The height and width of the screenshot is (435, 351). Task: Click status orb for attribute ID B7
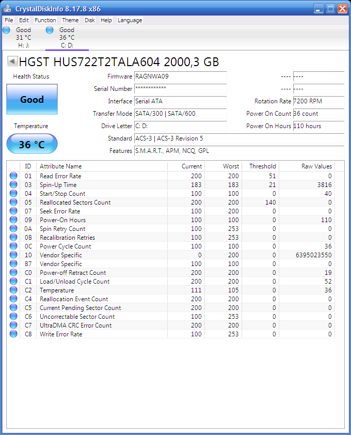(x=13, y=263)
